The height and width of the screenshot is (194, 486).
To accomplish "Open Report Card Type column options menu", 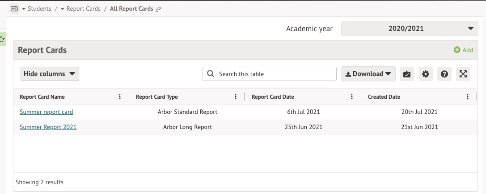I will tap(236, 97).
